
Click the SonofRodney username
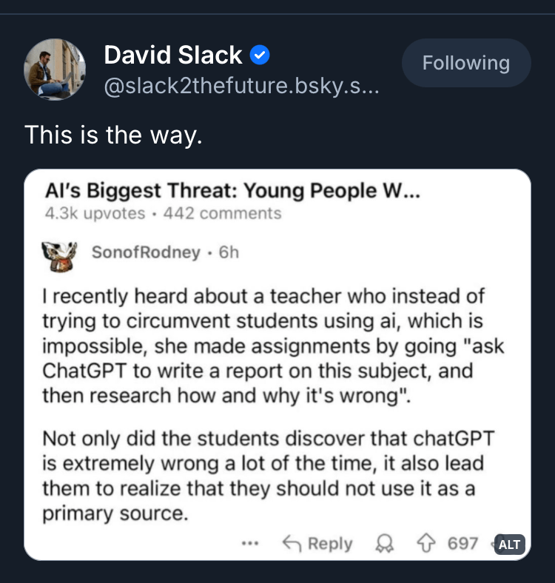145,252
